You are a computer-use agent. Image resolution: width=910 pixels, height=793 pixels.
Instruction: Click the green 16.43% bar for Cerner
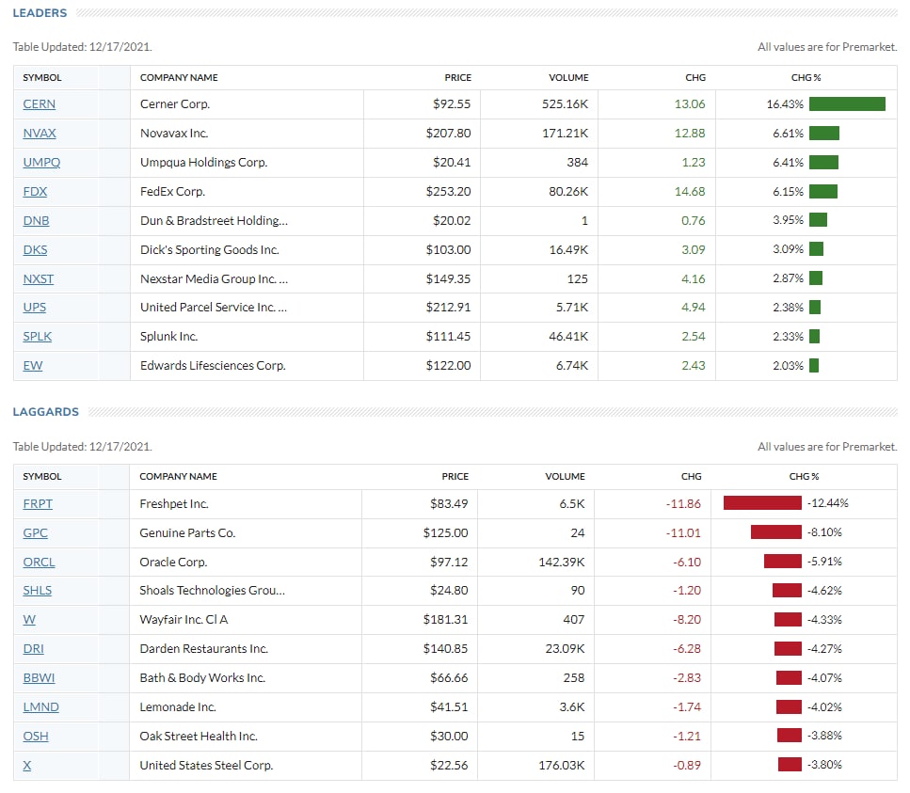click(x=847, y=104)
